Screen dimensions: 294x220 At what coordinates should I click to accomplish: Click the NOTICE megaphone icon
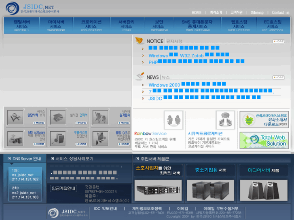point(139,40)
